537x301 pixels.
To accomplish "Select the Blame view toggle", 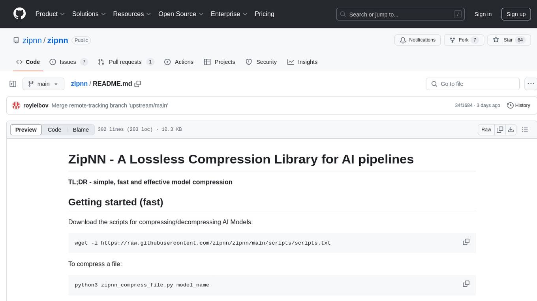I will tap(81, 130).
